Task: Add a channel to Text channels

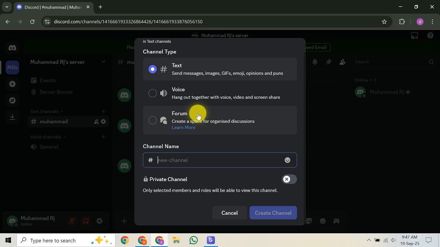Action: pyautogui.click(x=103, y=111)
